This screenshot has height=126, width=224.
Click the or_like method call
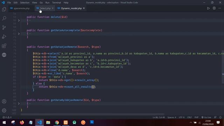click(55, 73)
